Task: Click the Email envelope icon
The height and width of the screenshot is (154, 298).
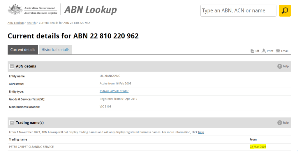Action: 278,51
